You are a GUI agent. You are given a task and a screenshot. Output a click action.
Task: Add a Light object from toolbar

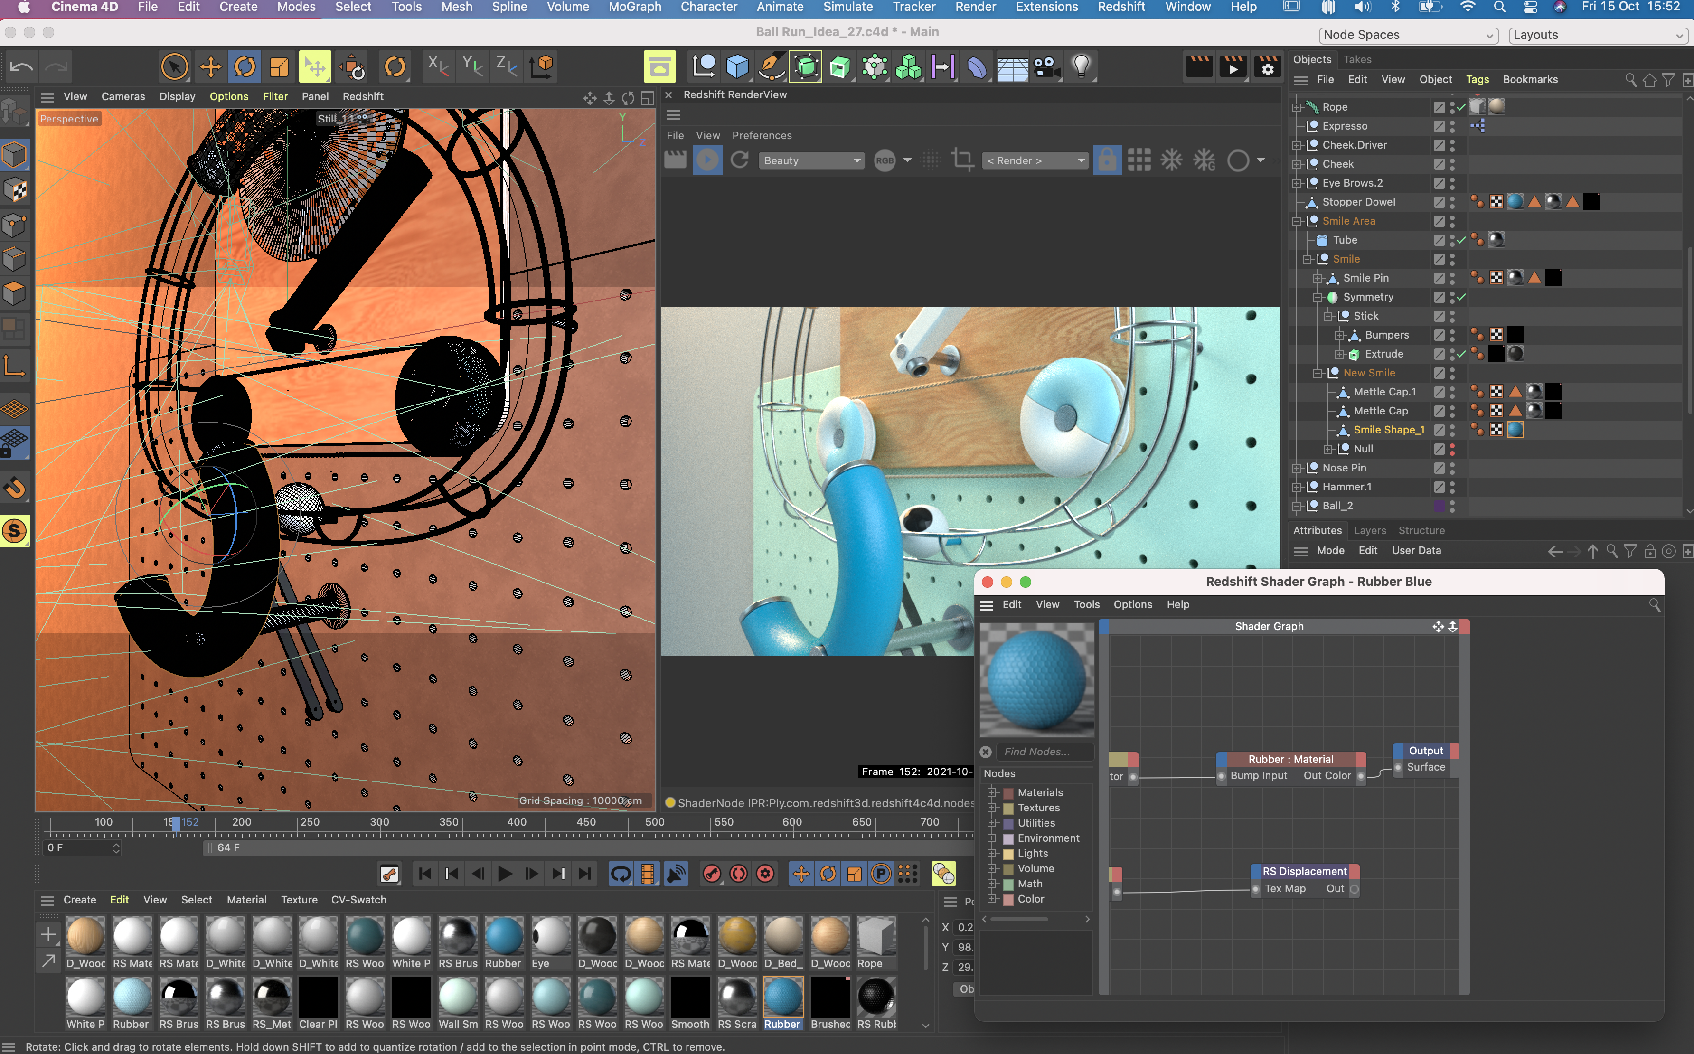(1081, 67)
